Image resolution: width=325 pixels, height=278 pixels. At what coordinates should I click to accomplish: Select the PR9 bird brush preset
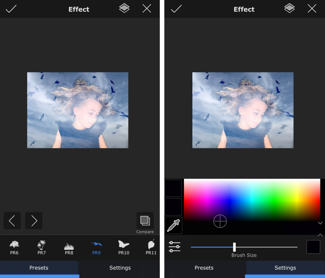(96, 248)
